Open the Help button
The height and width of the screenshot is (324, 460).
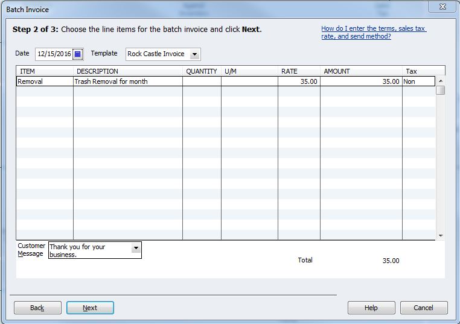click(x=371, y=308)
